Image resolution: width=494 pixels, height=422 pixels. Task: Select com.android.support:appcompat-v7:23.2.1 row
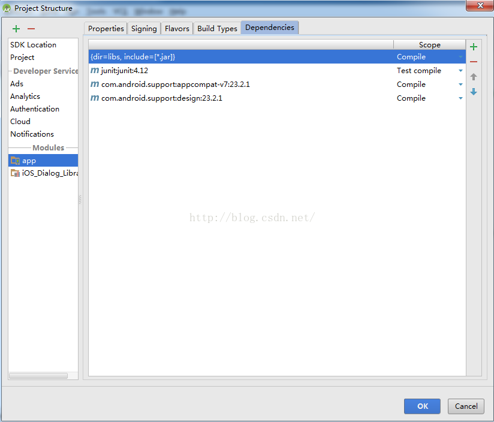(277, 85)
